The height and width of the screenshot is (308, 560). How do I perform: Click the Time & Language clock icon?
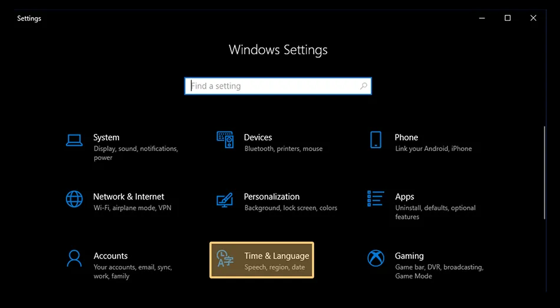(225, 258)
